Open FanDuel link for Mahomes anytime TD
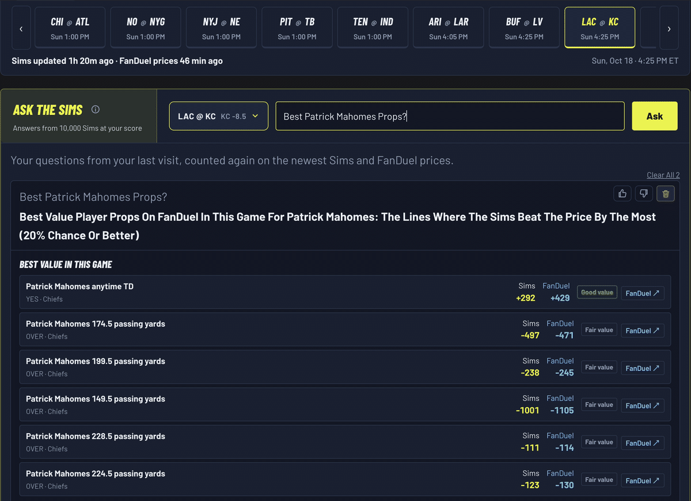This screenshot has height=501, width=691. [x=643, y=293]
